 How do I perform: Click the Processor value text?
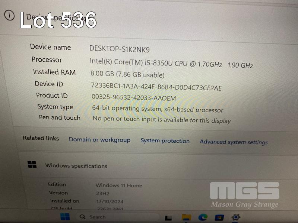click(x=171, y=63)
